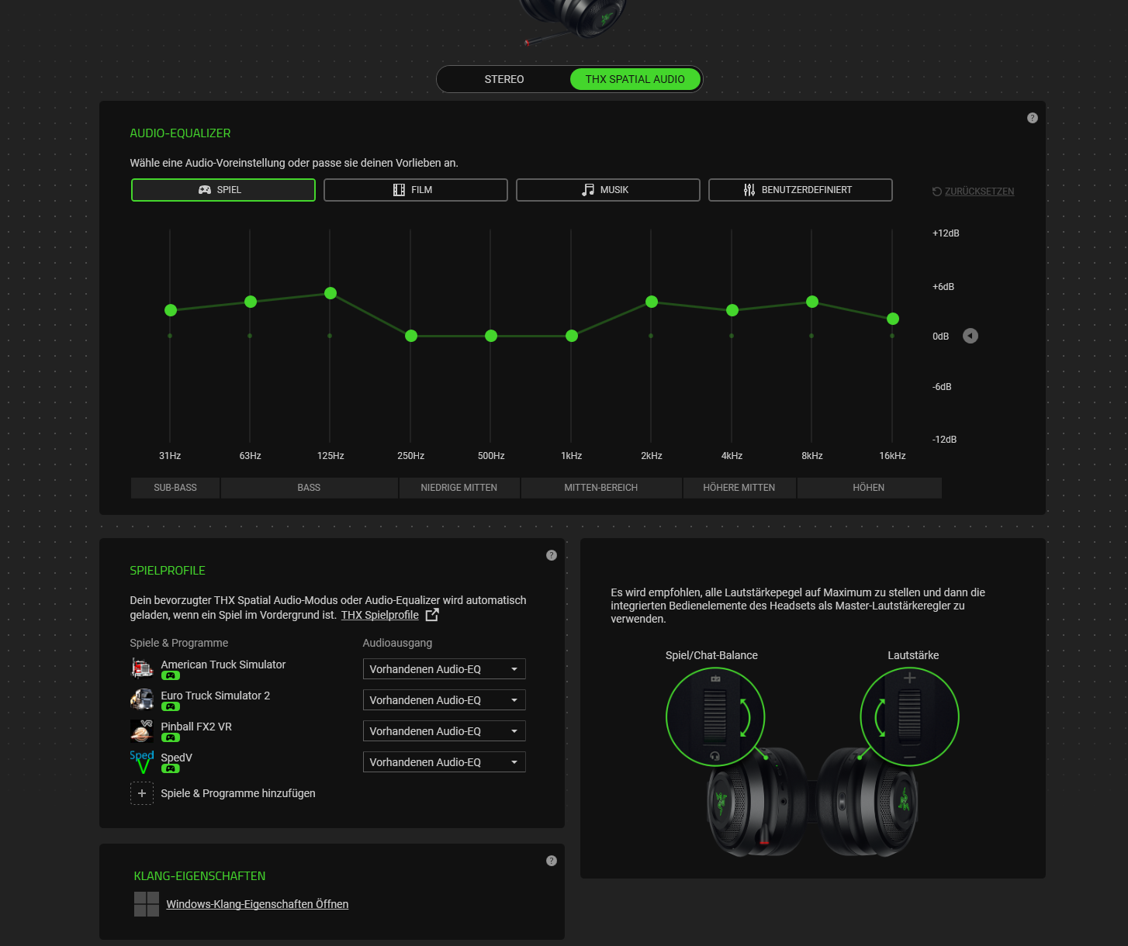The image size is (1128, 946).
Task: Open audio output dropdown for American Truck Simulator
Action: pyautogui.click(x=445, y=669)
